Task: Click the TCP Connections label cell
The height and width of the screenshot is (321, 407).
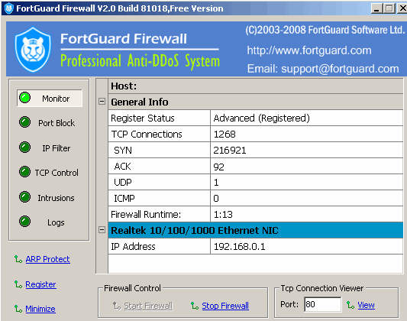Action: click(x=159, y=134)
